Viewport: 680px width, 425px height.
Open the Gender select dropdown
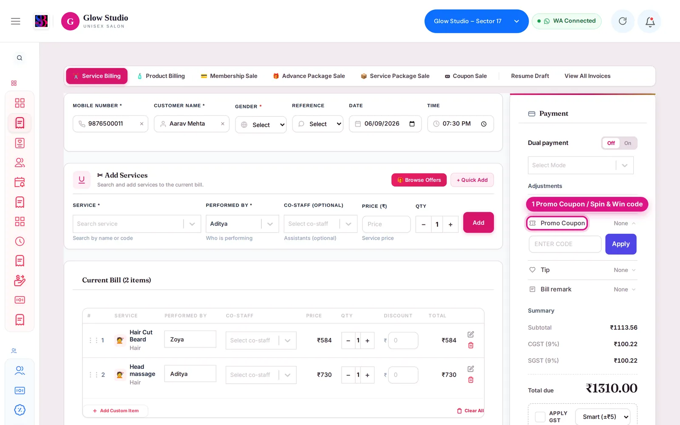point(261,125)
